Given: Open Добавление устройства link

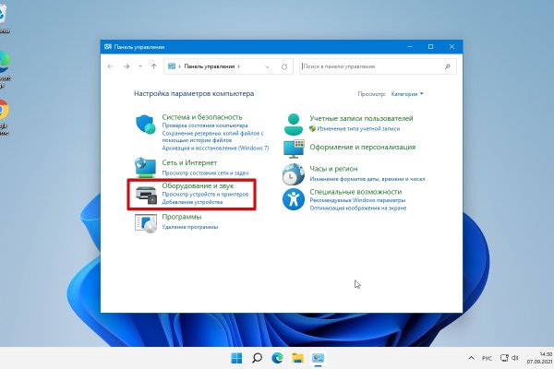Looking at the screenshot, I should 192,202.
